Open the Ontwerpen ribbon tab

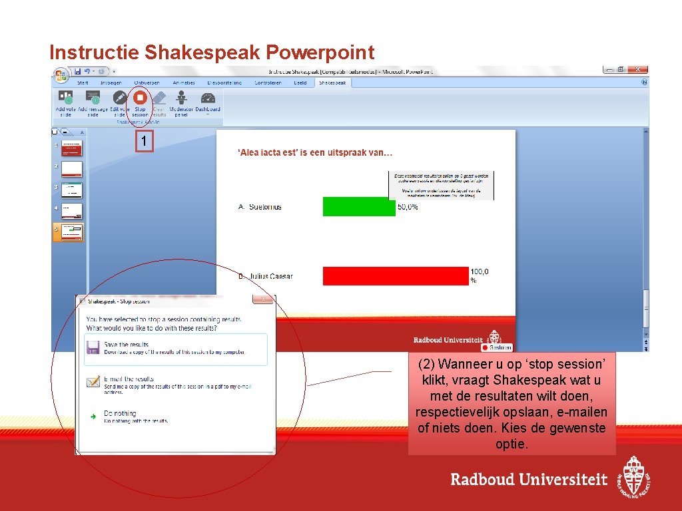coord(147,83)
